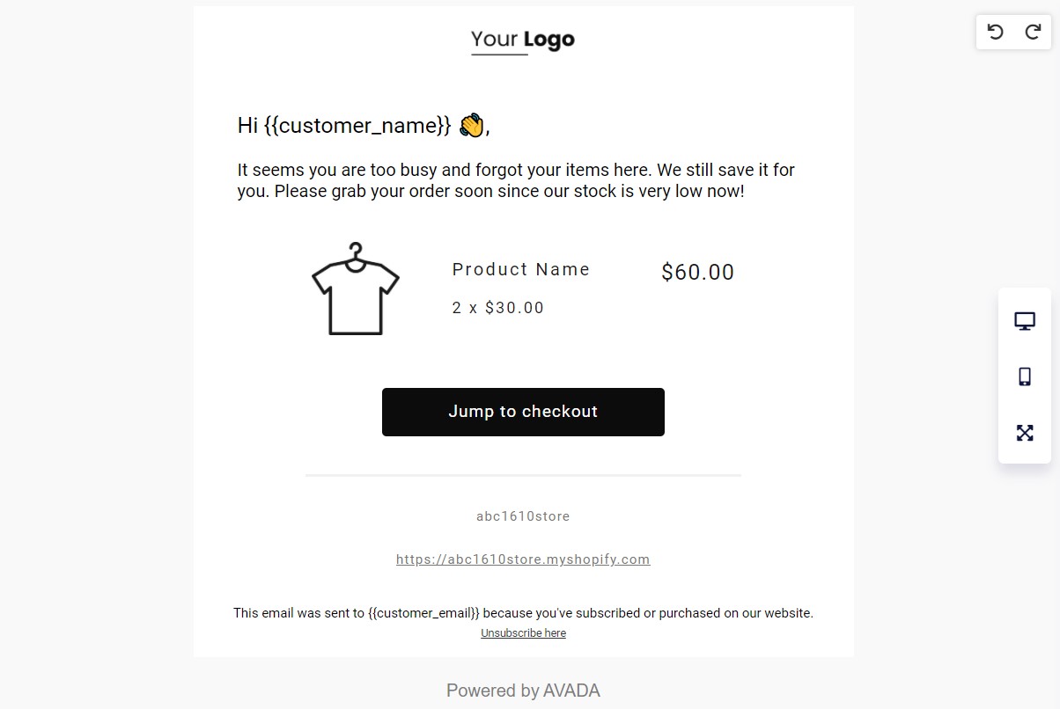Click the email sent to customer_email notice

[523, 613]
